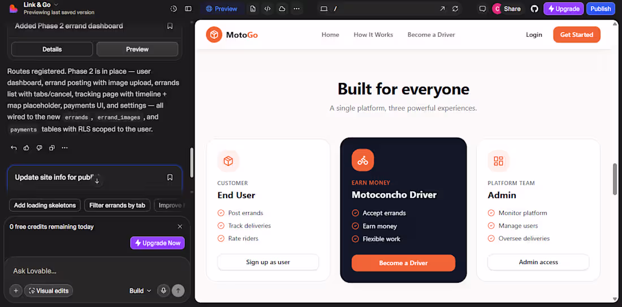Switch to code view icon
The image size is (622, 307).
(267, 8)
